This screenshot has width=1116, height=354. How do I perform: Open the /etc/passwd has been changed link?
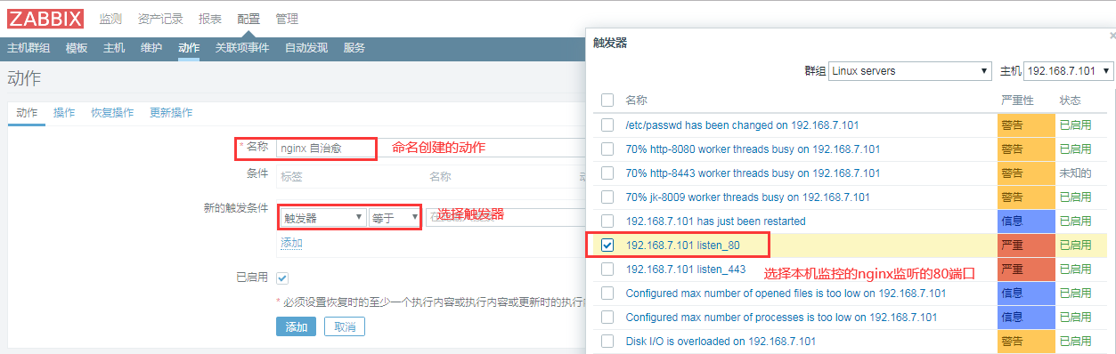pyautogui.click(x=742, y=125)
